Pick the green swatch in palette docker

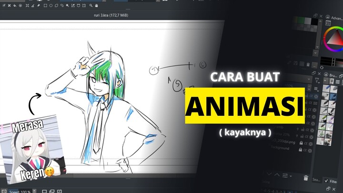point(301,21)
